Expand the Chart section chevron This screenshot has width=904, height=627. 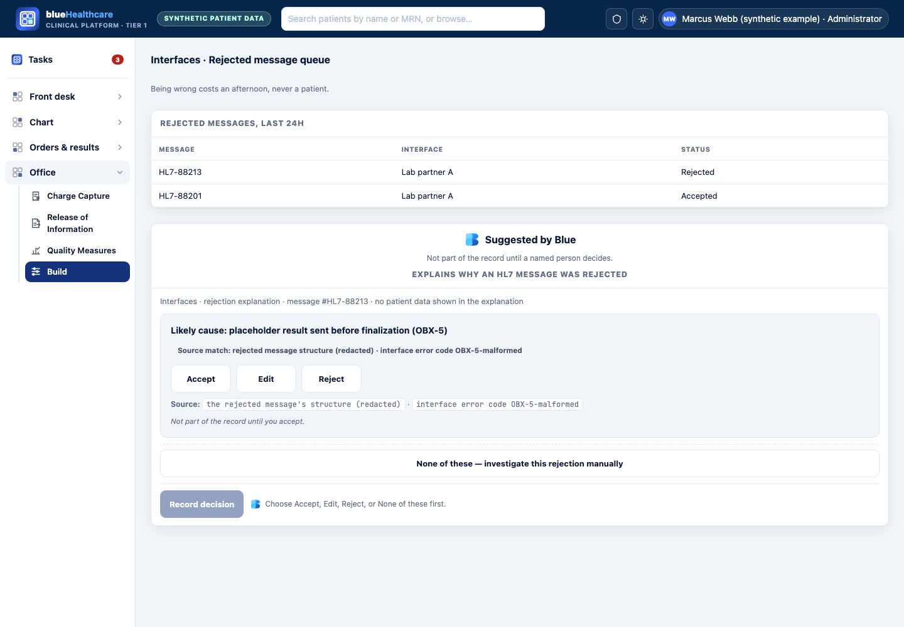coord(119,122)
